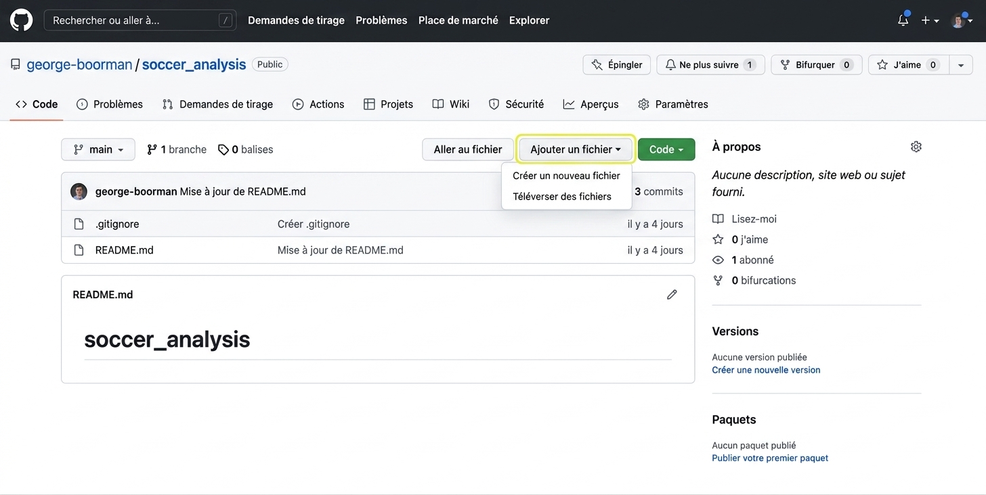986x495 pixels.
Task: Switch to the Problèmes repository tab
Action: point(110,104)
